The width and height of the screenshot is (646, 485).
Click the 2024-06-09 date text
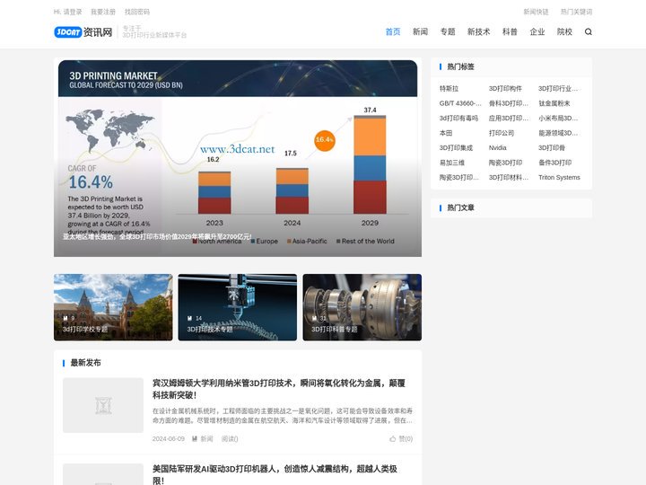click(169, 439)
